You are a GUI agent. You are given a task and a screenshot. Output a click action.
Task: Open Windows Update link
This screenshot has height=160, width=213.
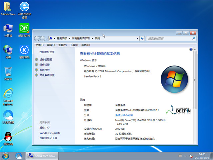[50, 133]
